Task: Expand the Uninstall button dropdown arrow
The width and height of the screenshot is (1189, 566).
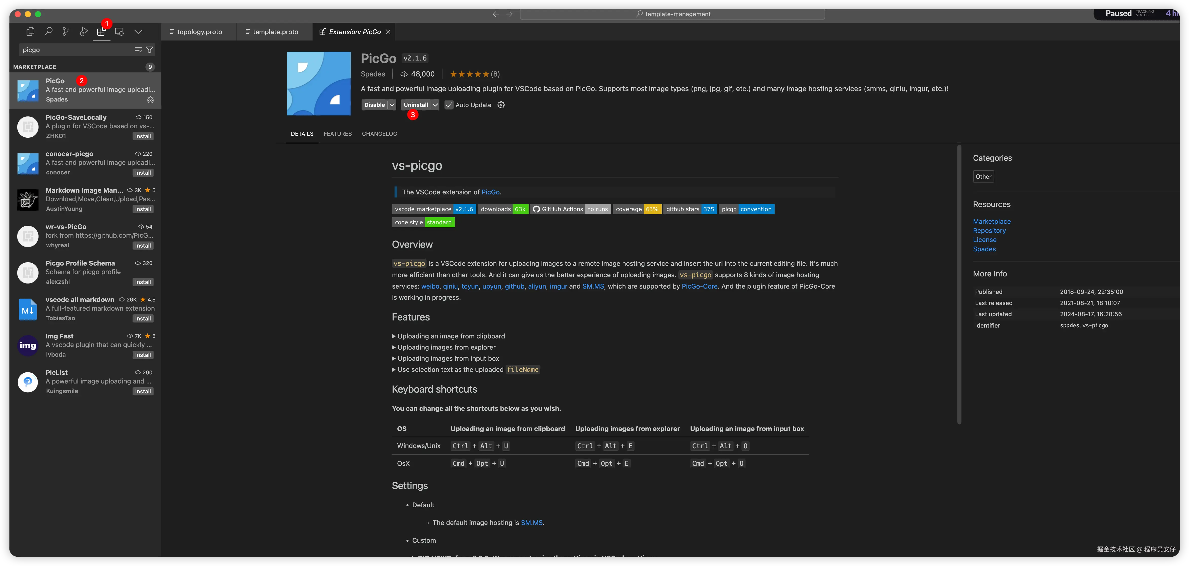Action: tap(435, 105)
